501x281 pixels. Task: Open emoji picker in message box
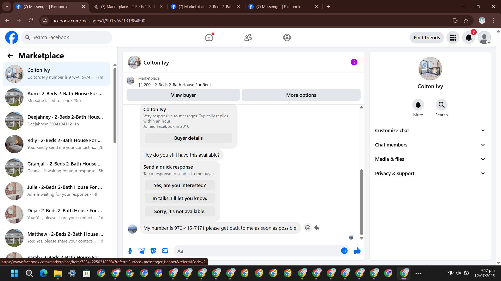(344, 251)
